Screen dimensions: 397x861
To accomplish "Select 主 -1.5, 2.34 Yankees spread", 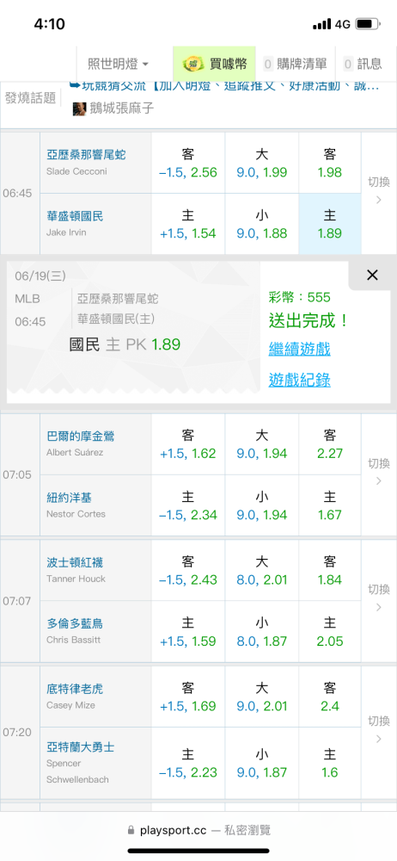I will [188, 505].
